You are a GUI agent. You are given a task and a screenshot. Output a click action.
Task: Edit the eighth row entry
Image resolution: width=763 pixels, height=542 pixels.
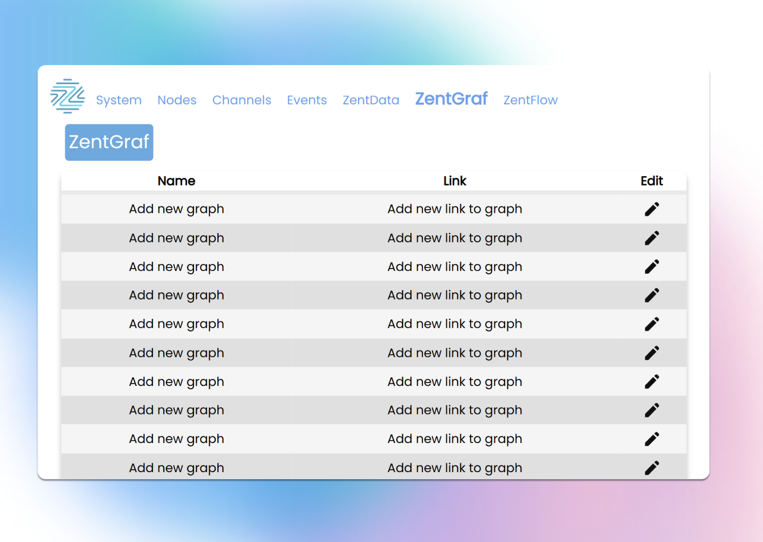tap(652, 410)
